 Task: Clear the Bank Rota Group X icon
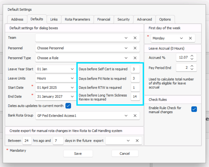pyautogui.click(x=135, y=116)
